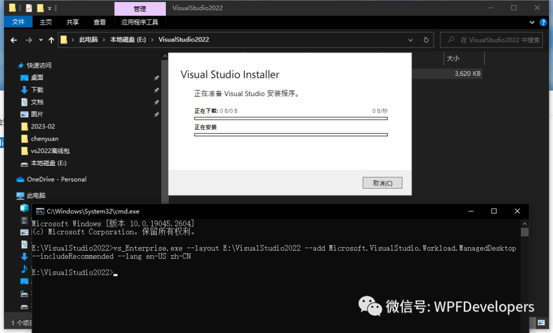Click the pin icon next to 文档

tap(156, 102)
